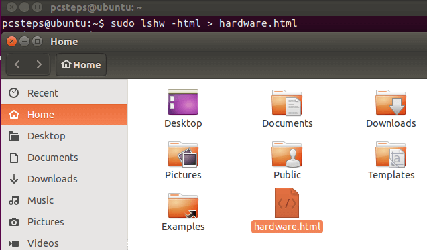The width and height of the screenshot is (427, 250).
Task: Select Home label in the sidebar
Action: (41, 115)
